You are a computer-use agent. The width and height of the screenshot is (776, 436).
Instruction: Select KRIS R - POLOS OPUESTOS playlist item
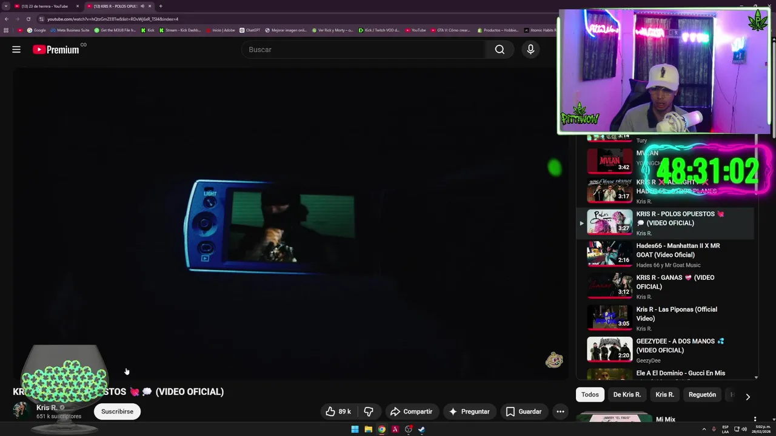pos(665,223)
